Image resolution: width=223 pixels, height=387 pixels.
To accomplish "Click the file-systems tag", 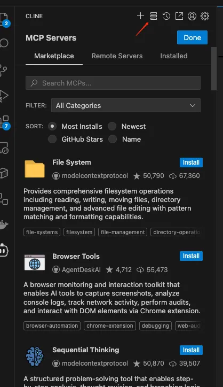I will click(42, 232).
